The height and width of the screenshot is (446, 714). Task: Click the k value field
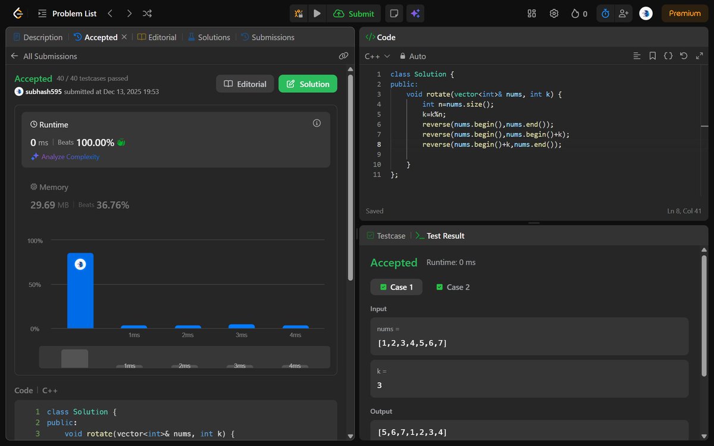point(529,379)
